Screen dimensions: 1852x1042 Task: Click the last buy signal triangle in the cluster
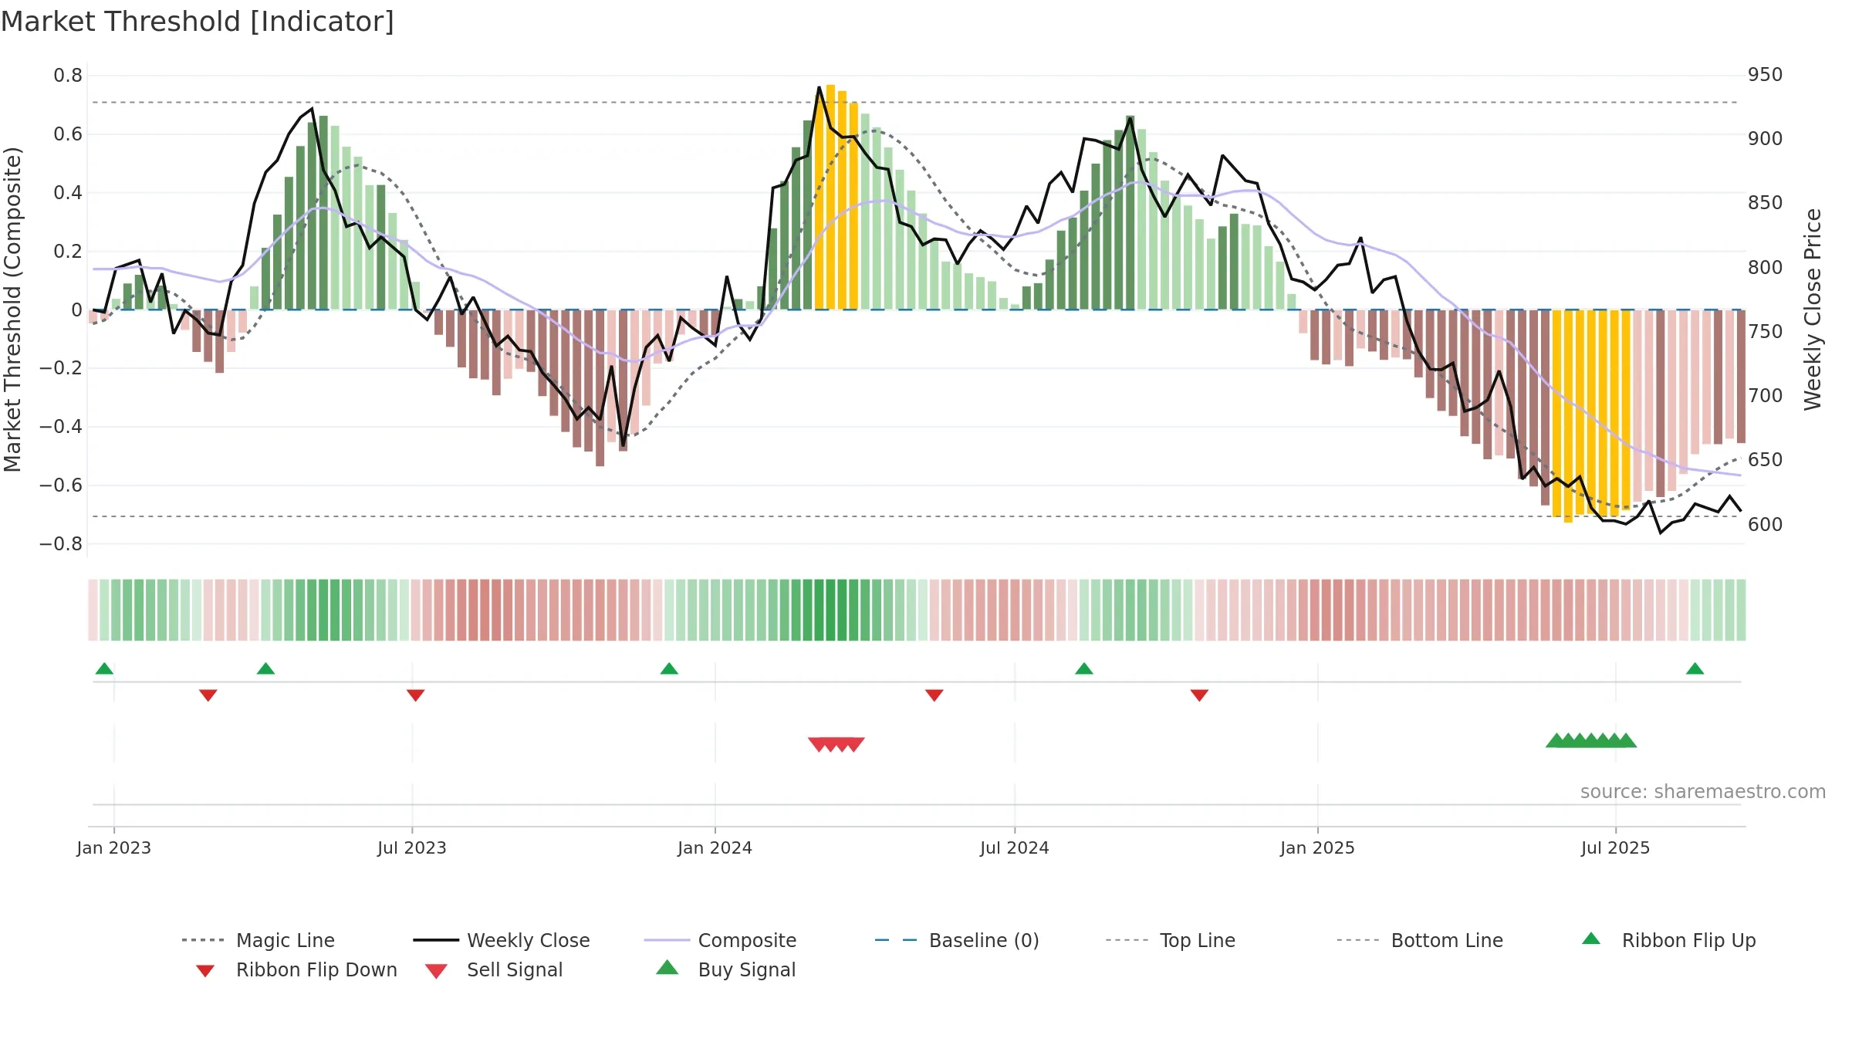point(1626,740)
